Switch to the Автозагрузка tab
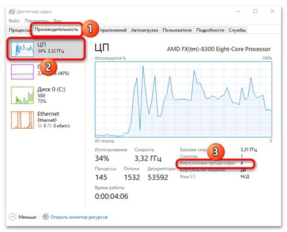 point(145,30)
